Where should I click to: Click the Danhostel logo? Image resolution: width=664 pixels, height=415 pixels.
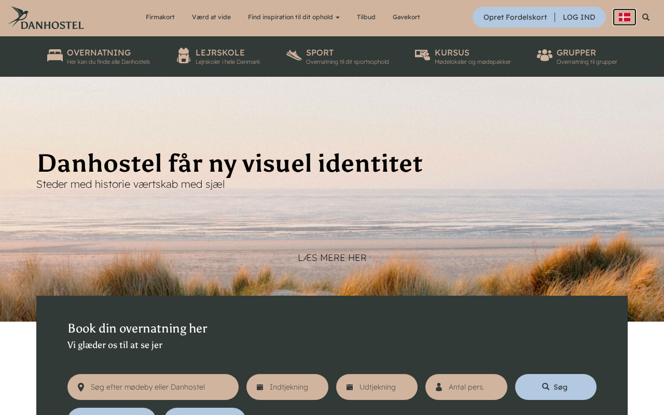coord(46,18)
